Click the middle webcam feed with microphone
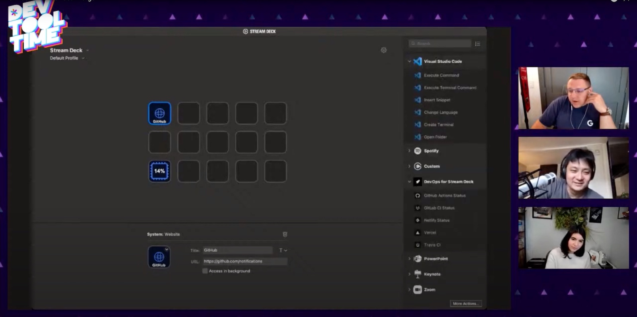 click(574, 168)
